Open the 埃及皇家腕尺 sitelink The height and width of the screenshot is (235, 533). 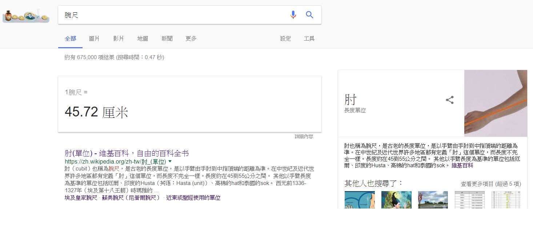(81, 198)
